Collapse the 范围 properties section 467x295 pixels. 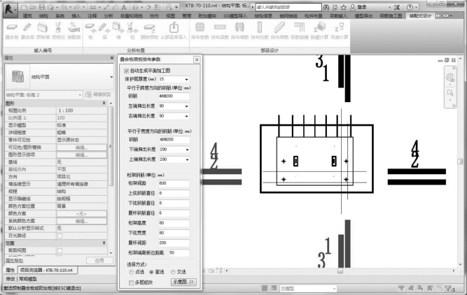coord(104,243)
